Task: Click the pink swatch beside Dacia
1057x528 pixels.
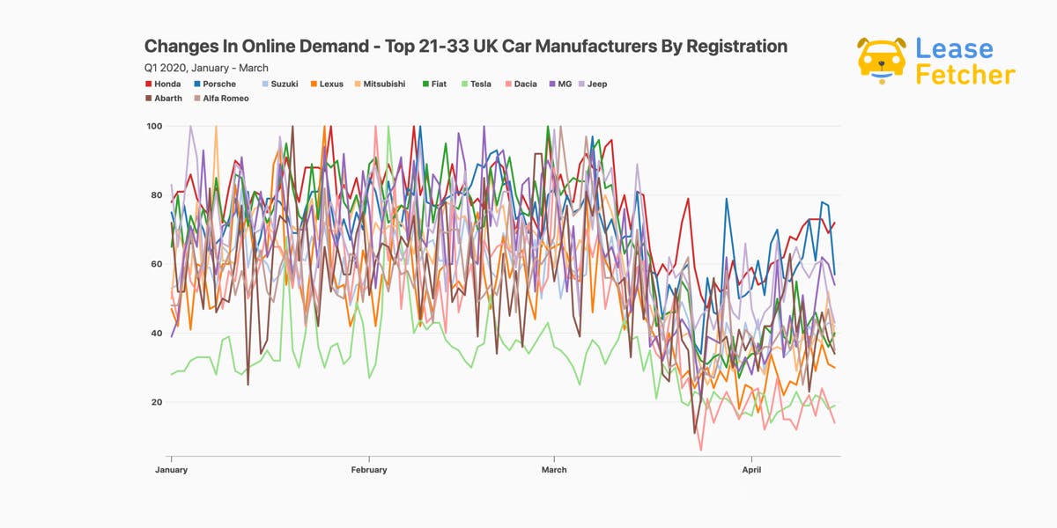Action: click(508, 84)
